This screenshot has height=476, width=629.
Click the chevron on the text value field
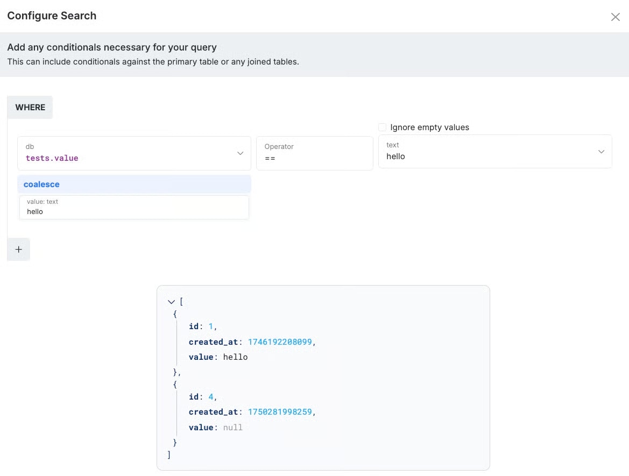tap(601, 152)
